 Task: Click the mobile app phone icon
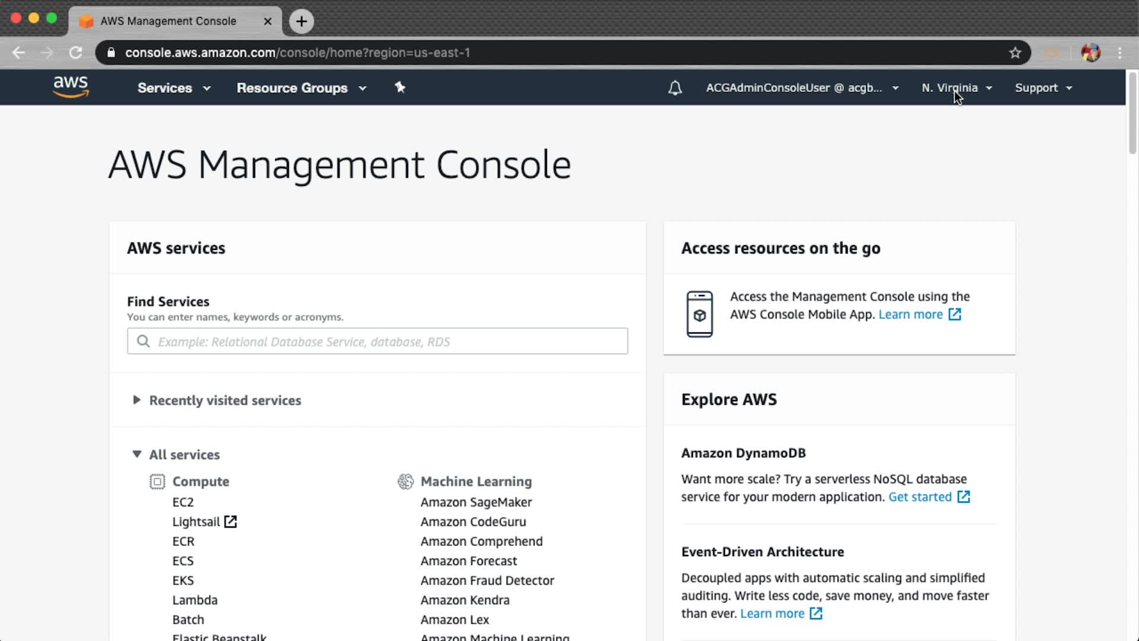[x=699, y=314]
